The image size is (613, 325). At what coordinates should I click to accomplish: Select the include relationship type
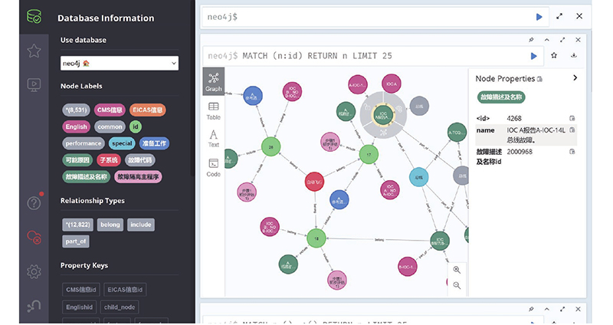140,225
